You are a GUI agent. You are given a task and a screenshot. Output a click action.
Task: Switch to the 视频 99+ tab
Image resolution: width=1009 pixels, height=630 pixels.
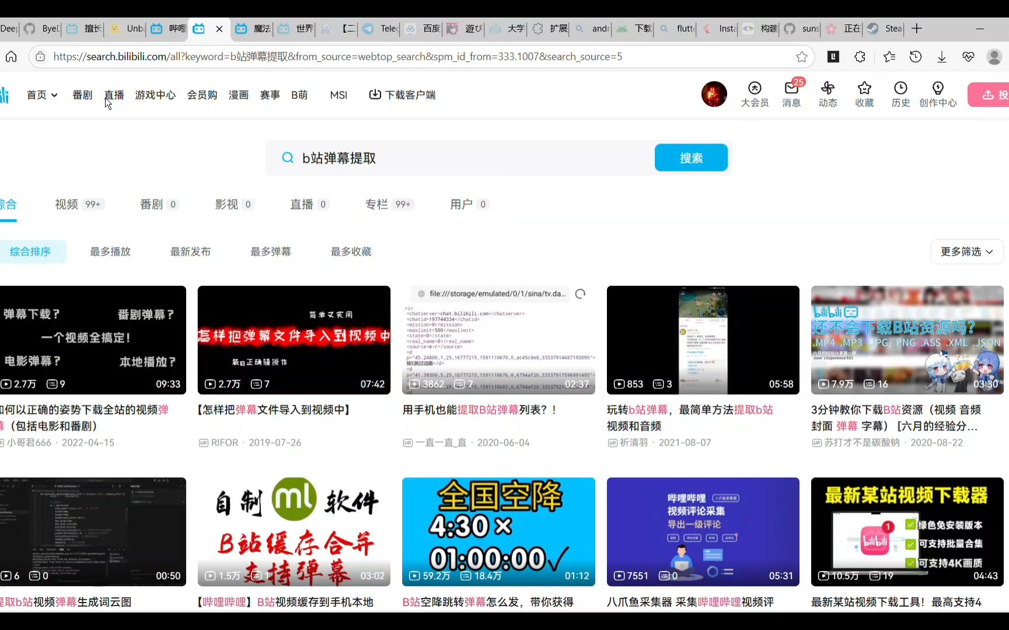pyautogui.click(x=80, y=204)
